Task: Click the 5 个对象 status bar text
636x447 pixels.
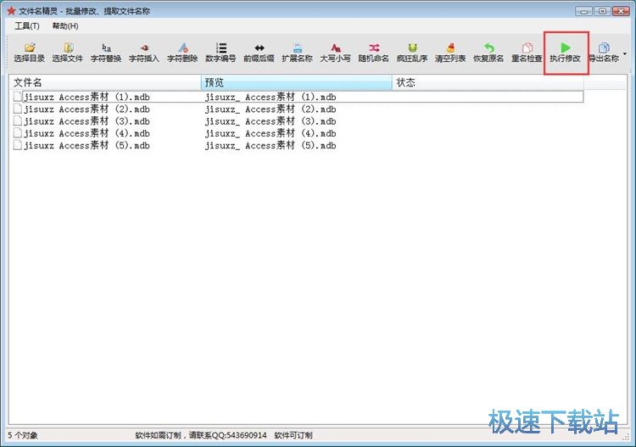Action: point(23,435)
